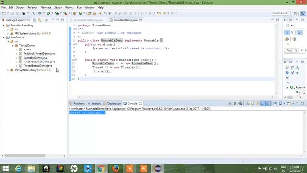Click the Quick Access search field
The image size is (307, 173).
281,13
